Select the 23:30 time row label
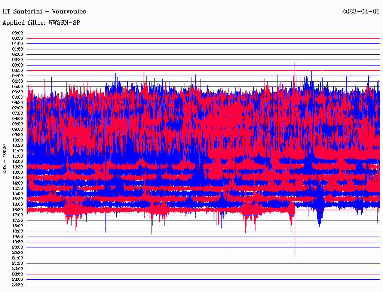Screen dimensions: 383x292 coord(18,285)
